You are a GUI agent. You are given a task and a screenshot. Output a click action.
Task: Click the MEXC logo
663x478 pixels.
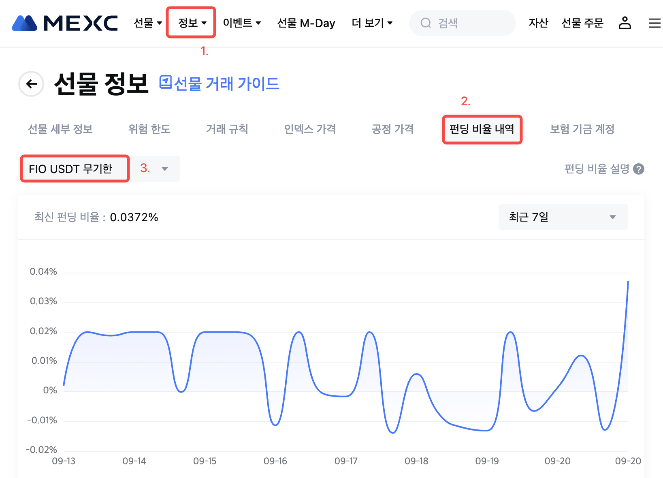[65, 23]
